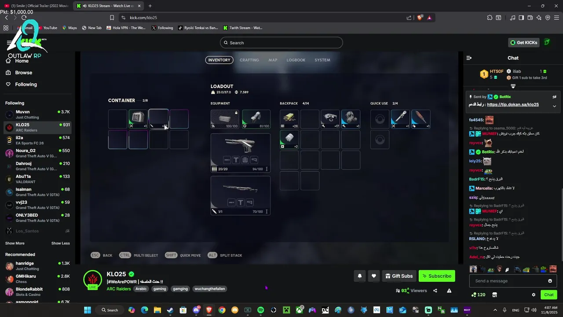Click the Arabic tag
The height and width of the screenshot is (317, 563).
pos(141,289)
